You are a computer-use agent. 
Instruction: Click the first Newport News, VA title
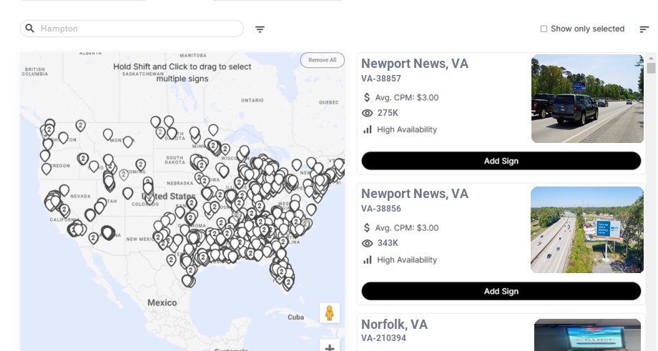[x=415, y=64]
